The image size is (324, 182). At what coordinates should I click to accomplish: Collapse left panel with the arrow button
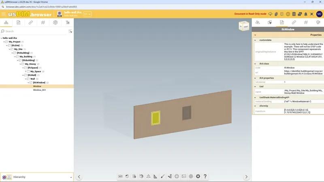[79, 177]
